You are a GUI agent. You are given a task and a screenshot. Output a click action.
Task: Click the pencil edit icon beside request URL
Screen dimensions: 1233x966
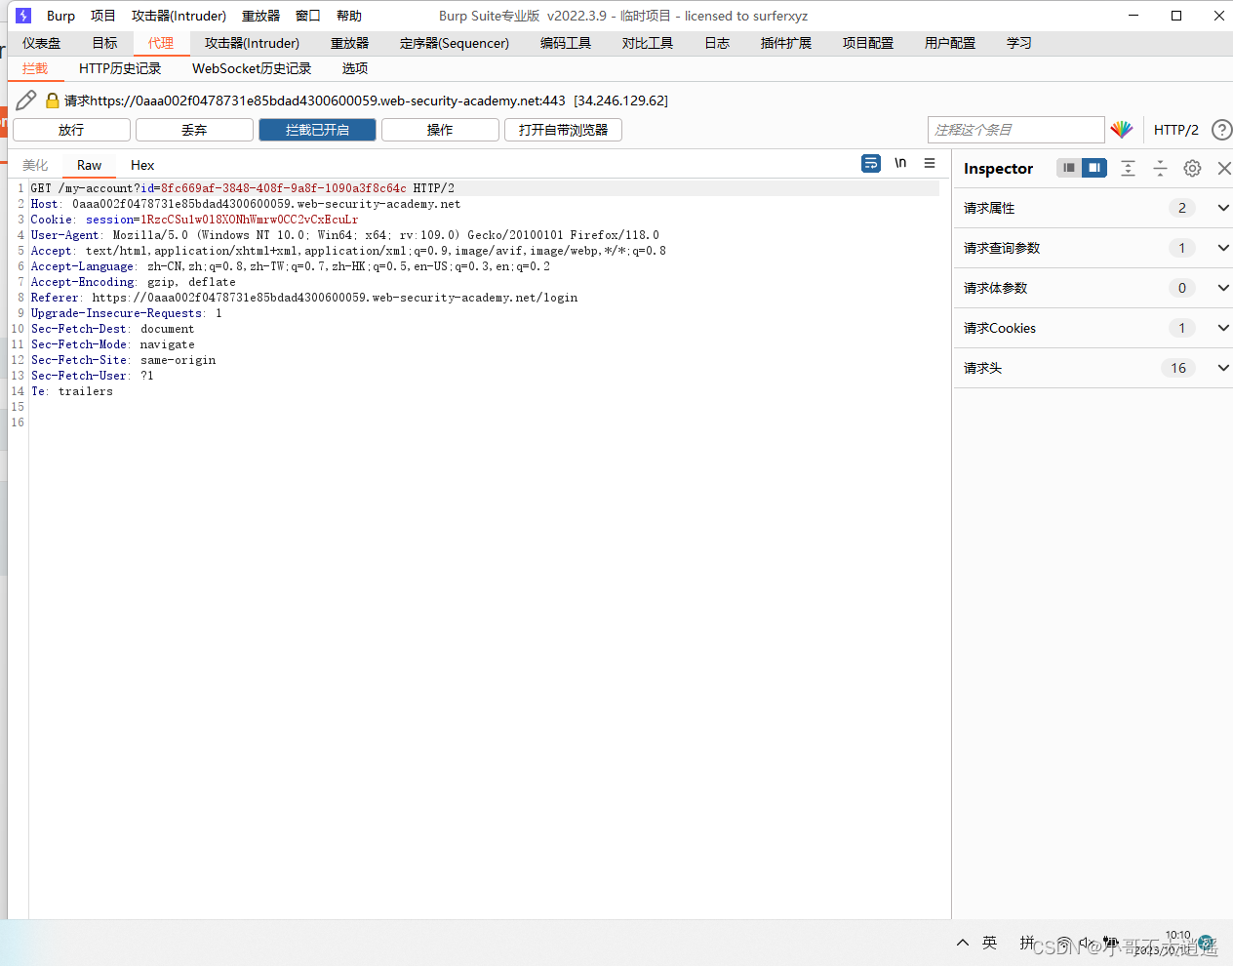tap(26, 100)
